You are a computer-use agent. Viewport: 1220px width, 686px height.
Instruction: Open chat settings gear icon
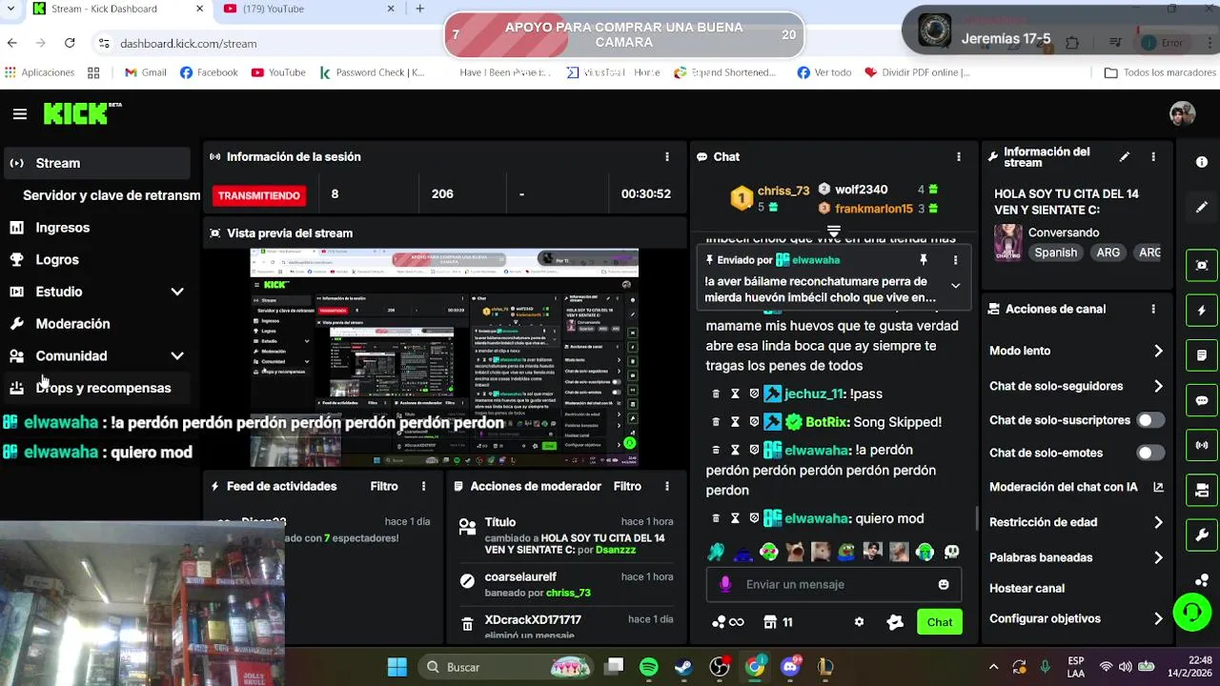coord(859,622)
